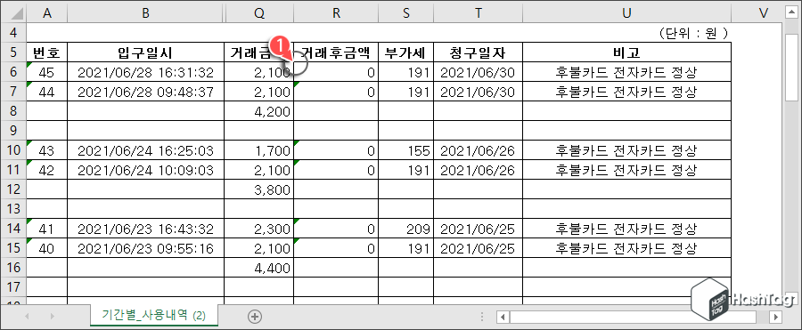
Task: Click cell 2021/06/24 16:25:03
Action: point(146,150)
